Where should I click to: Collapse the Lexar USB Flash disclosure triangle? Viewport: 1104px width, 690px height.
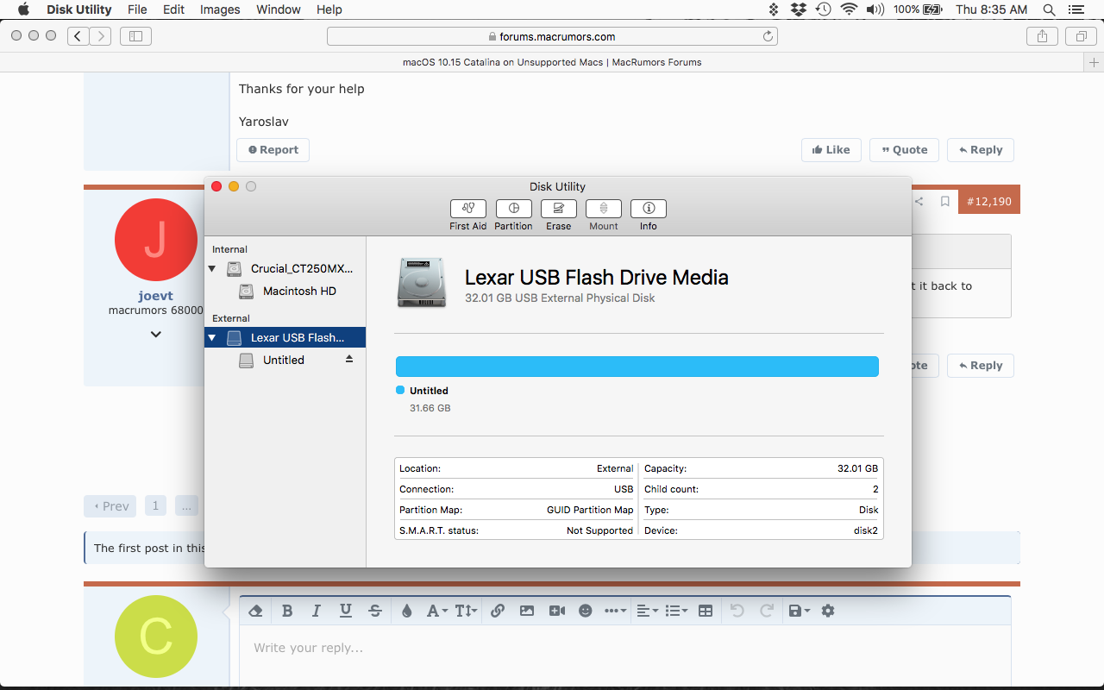pos(212,337)
